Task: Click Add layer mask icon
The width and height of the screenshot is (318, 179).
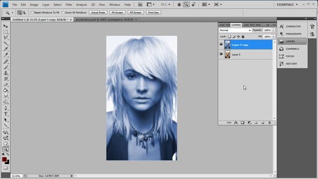Action: pyautogui.click(x=242, y=123)
